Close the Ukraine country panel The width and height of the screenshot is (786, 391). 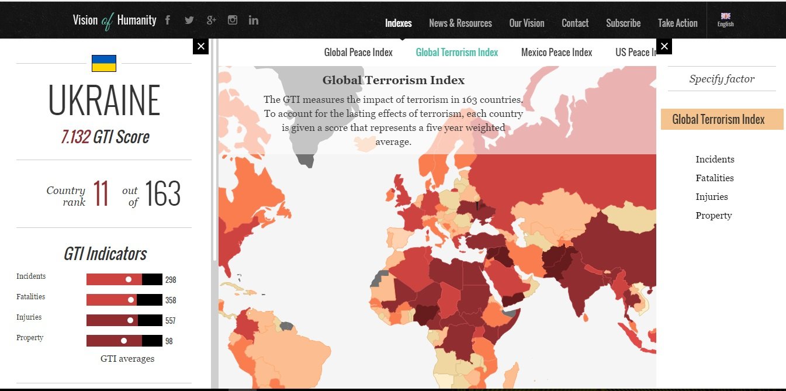(x=200, y=46)
